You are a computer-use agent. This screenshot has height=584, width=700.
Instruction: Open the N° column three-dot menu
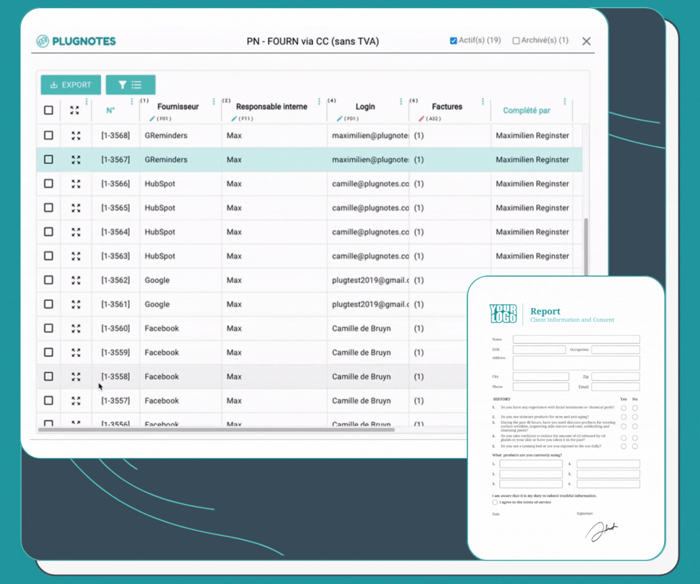(131, 101)
